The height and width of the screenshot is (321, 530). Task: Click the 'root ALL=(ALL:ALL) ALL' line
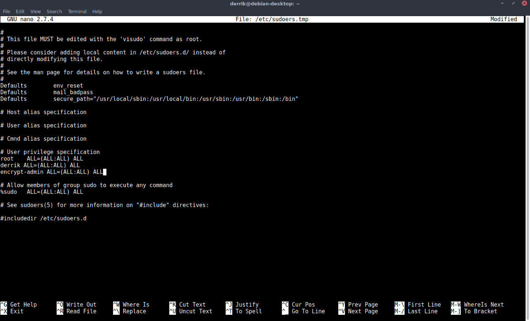click(42, 159)
